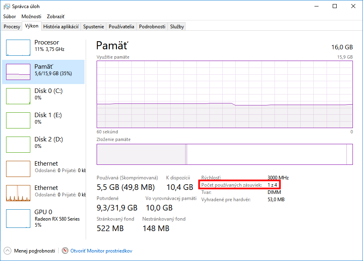Click the Resource Monitor icon
This screenshot has width=363, height=261.
(x=65, y=250)
